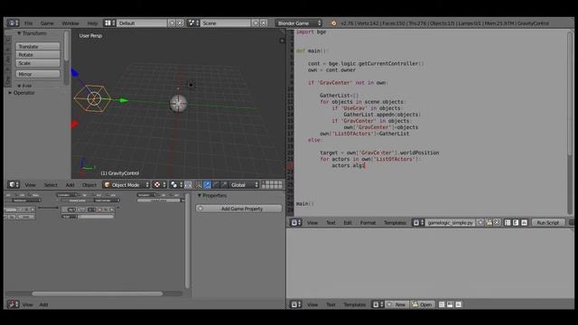Toggle the scale manipulator
This screenshot has width=578, height=325.
coord(224,184)
